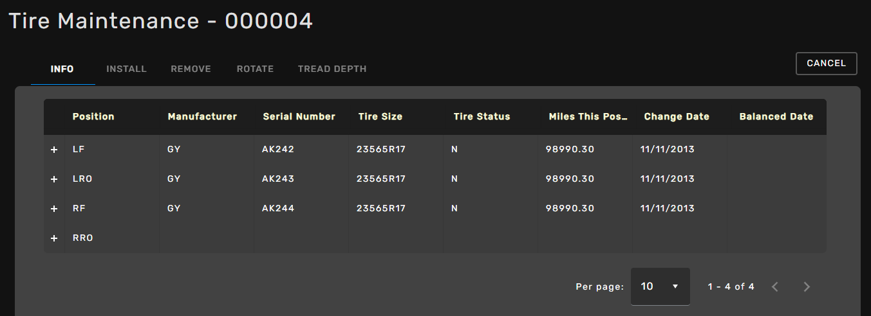Go to the next page arrow
The height and width of the screenshot is (316, 871).
(807, 286)
